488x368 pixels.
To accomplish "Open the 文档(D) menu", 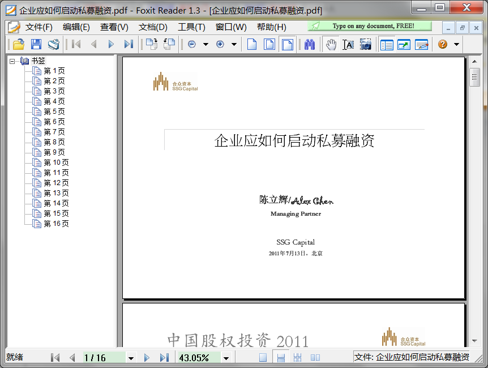I will tap(153, 27).
